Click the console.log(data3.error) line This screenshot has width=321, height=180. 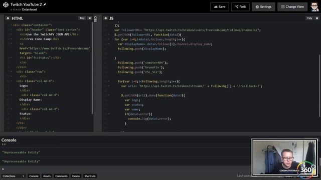149,118
